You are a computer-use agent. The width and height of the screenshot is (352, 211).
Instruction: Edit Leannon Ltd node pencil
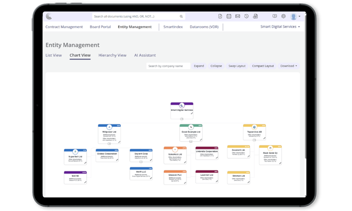[x=217, y=181]
